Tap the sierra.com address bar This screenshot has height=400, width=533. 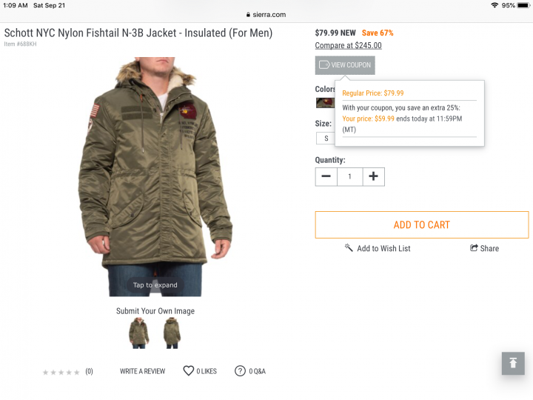click(266, 15)
